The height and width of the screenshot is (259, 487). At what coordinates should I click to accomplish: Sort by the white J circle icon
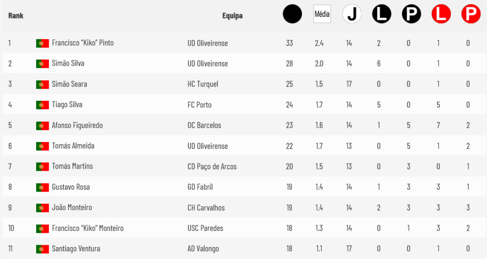352,14
